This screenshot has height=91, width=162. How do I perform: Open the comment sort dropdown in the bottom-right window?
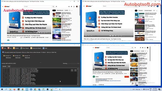coord(101,85)
